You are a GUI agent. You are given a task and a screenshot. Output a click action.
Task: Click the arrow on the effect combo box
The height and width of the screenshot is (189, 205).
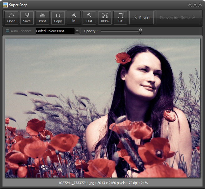tap(77, 31)
